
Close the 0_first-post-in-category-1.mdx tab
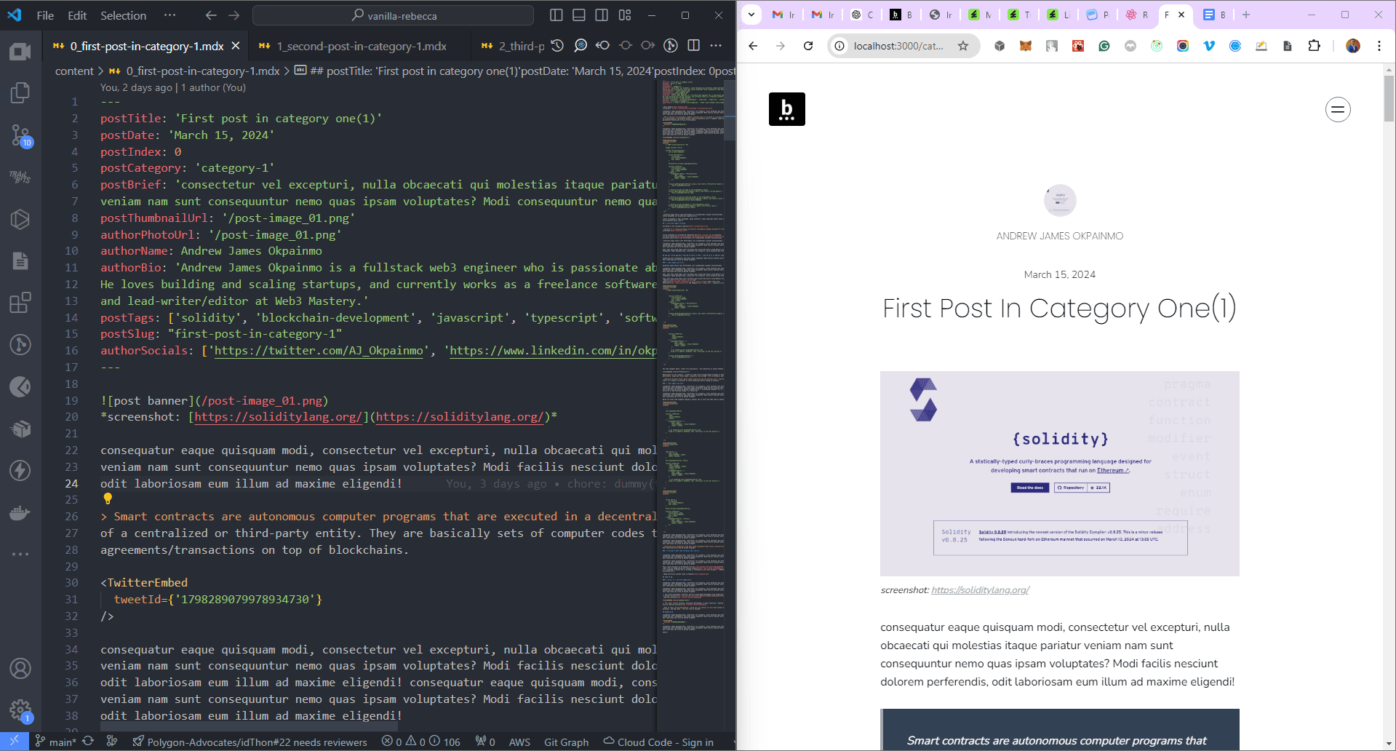236,46
